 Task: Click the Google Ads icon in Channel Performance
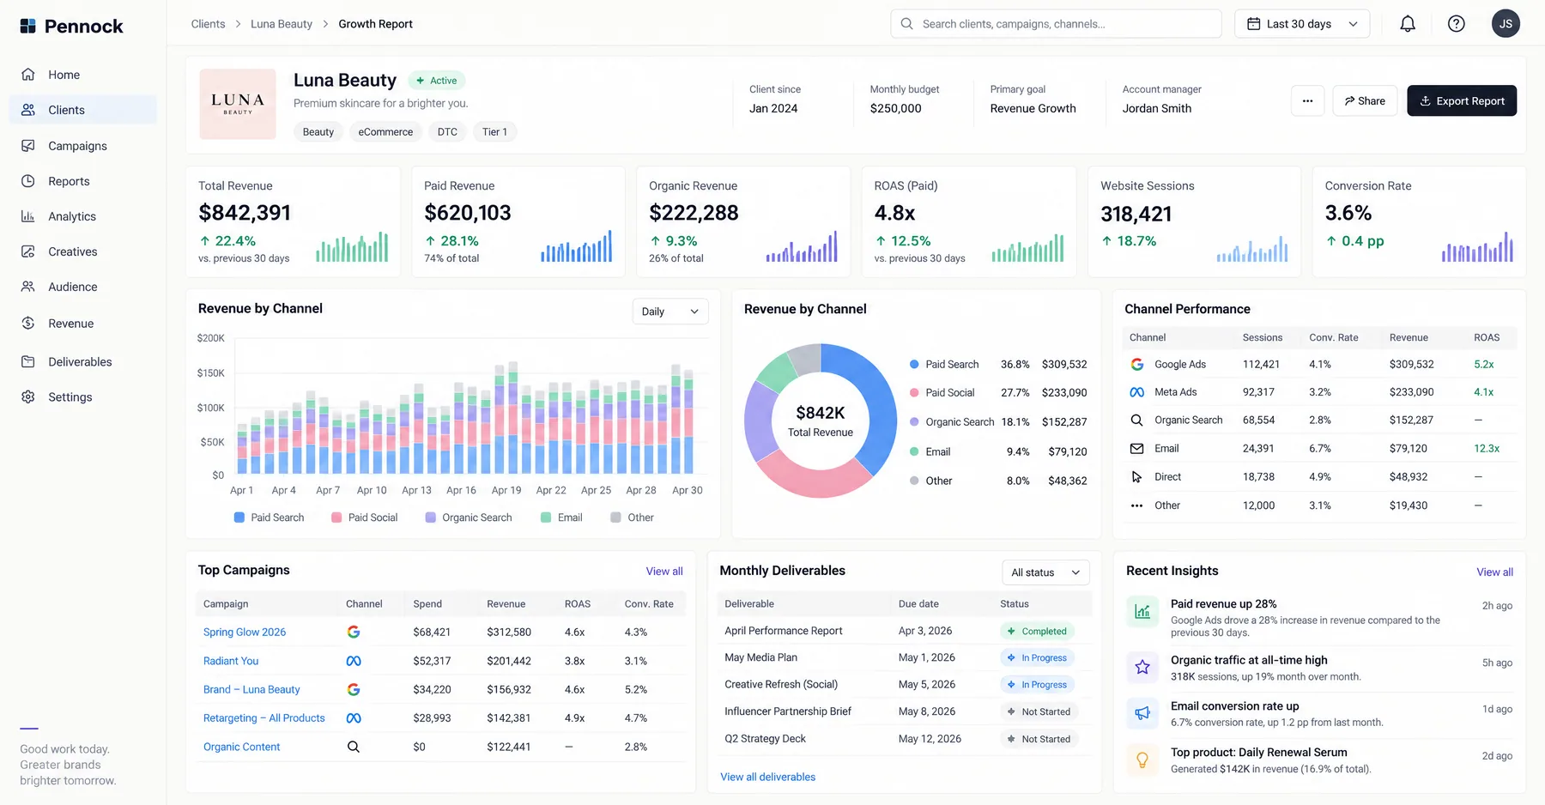pos(1137,364)
